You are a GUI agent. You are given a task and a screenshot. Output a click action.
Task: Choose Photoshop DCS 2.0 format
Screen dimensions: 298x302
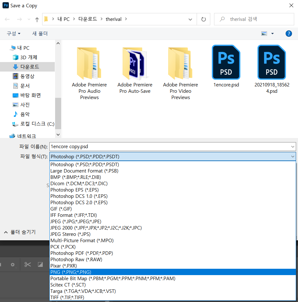(x=173, y=203)
